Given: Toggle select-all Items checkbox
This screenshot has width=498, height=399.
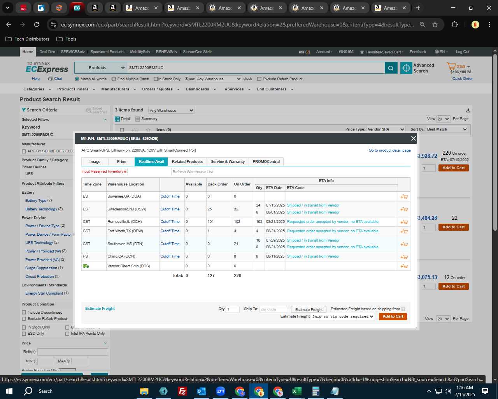Looking at the screenshot, I should click(122, 130).
